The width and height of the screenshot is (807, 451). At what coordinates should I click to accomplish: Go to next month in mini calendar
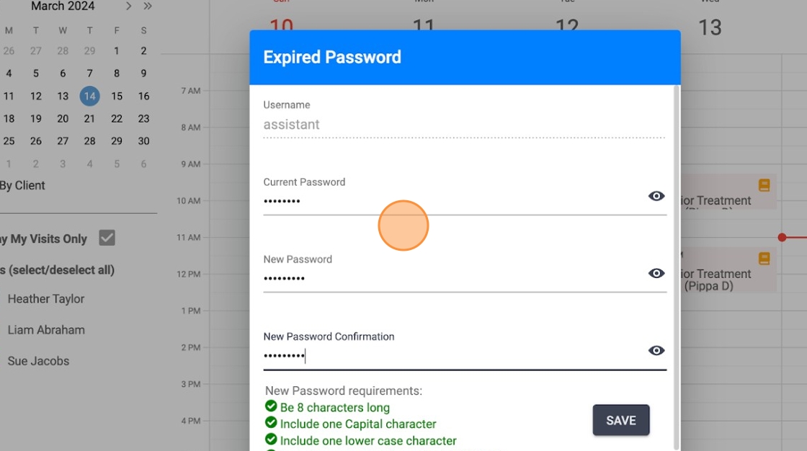tap(128, 6)
